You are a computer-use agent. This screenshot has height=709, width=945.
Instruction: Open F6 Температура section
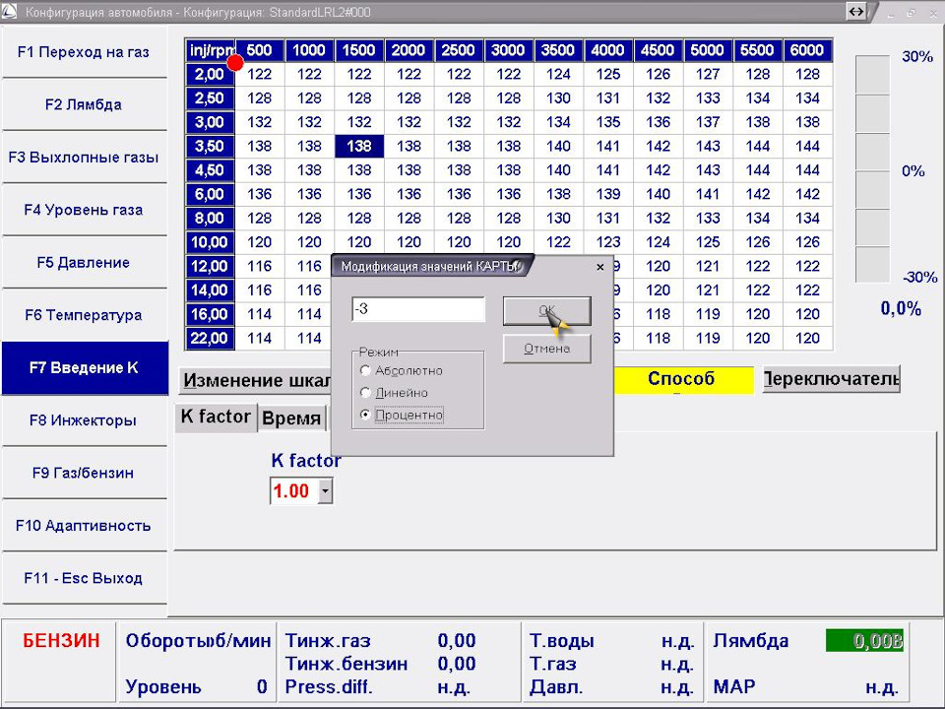coord(84,315)
